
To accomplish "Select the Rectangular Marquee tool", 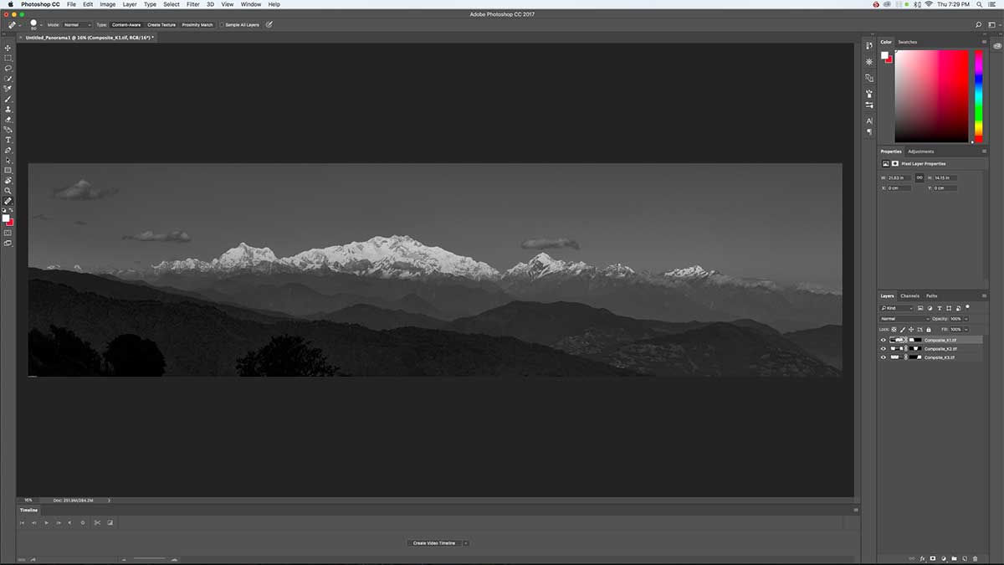I will 8,58.
